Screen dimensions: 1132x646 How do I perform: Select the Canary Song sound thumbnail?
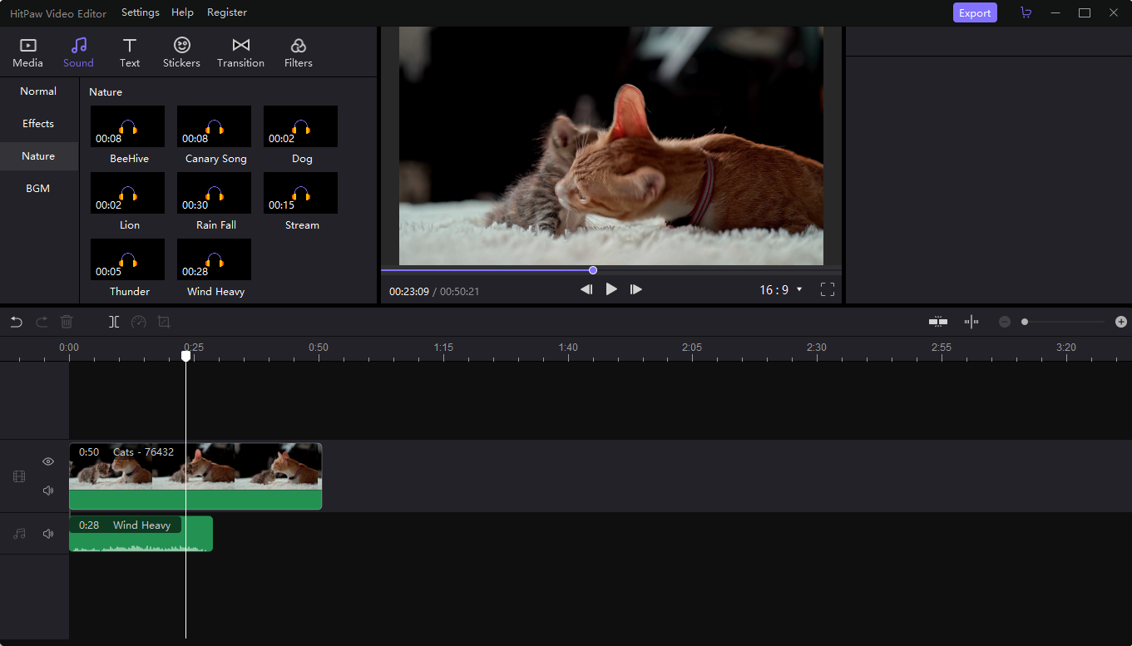click(214, 126)
